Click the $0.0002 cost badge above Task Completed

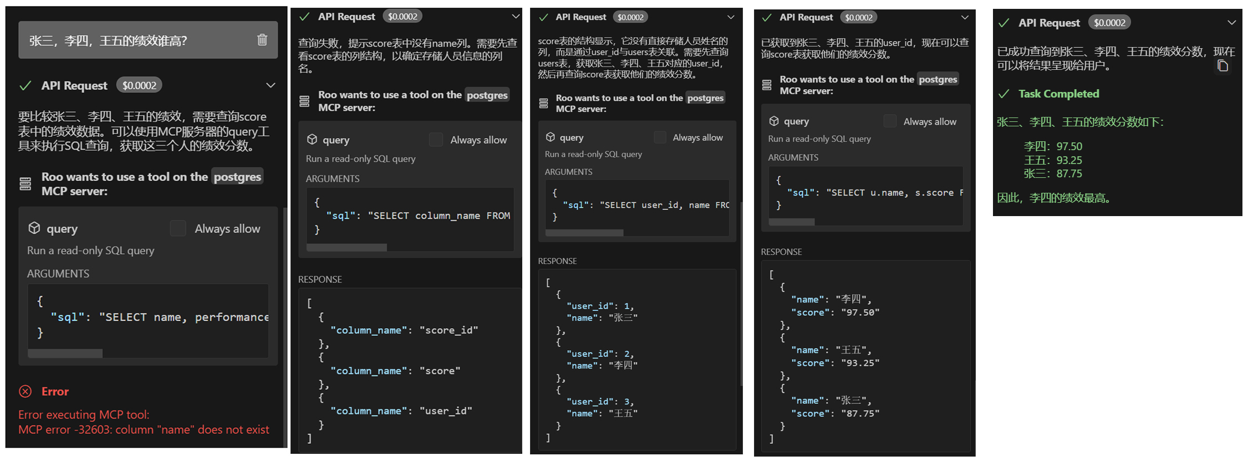(x=1109, y=23)
